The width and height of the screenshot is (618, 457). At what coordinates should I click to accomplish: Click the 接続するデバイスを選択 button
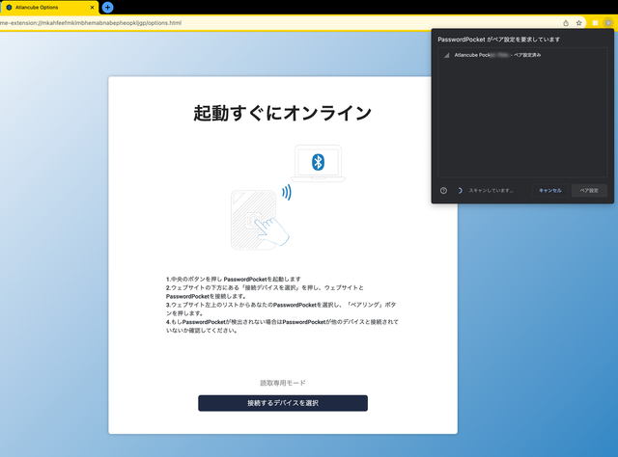tap(283, 403)
